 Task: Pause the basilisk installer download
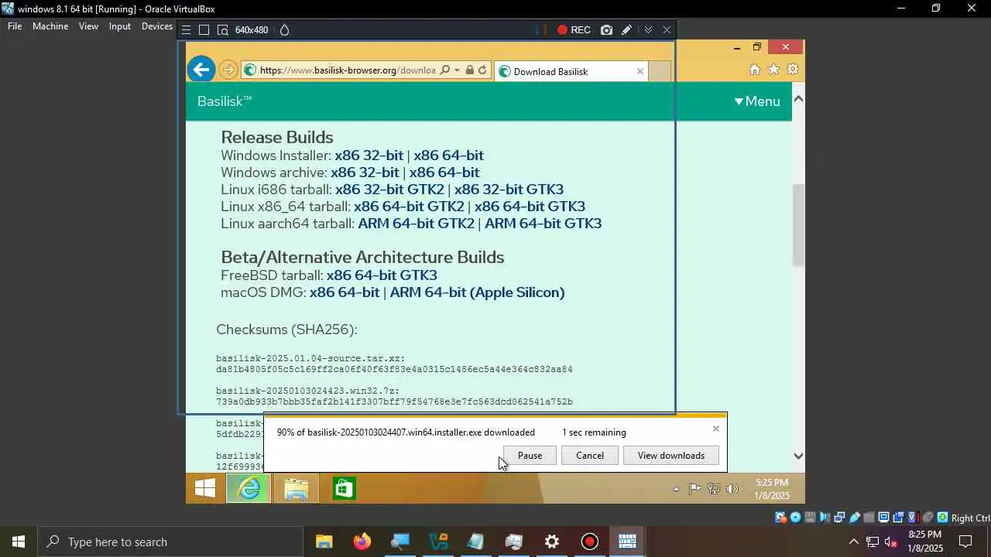click(x=530, y=456)
